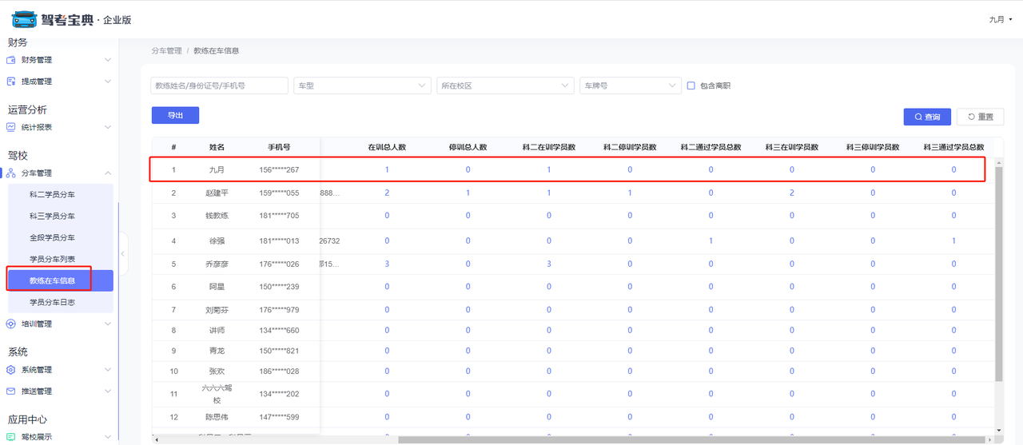The width and height of the screenshot is (1023, 445).
Task: Open the 车型 dropdown
Action: click(362, 85)
